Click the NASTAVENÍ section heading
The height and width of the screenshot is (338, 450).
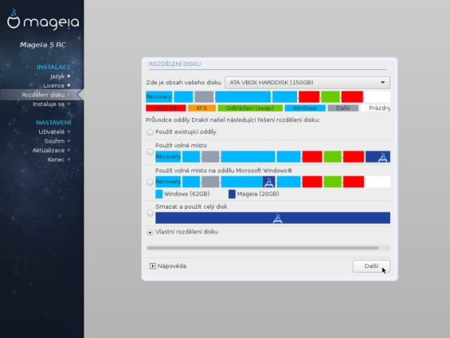(x=53, y=122)
